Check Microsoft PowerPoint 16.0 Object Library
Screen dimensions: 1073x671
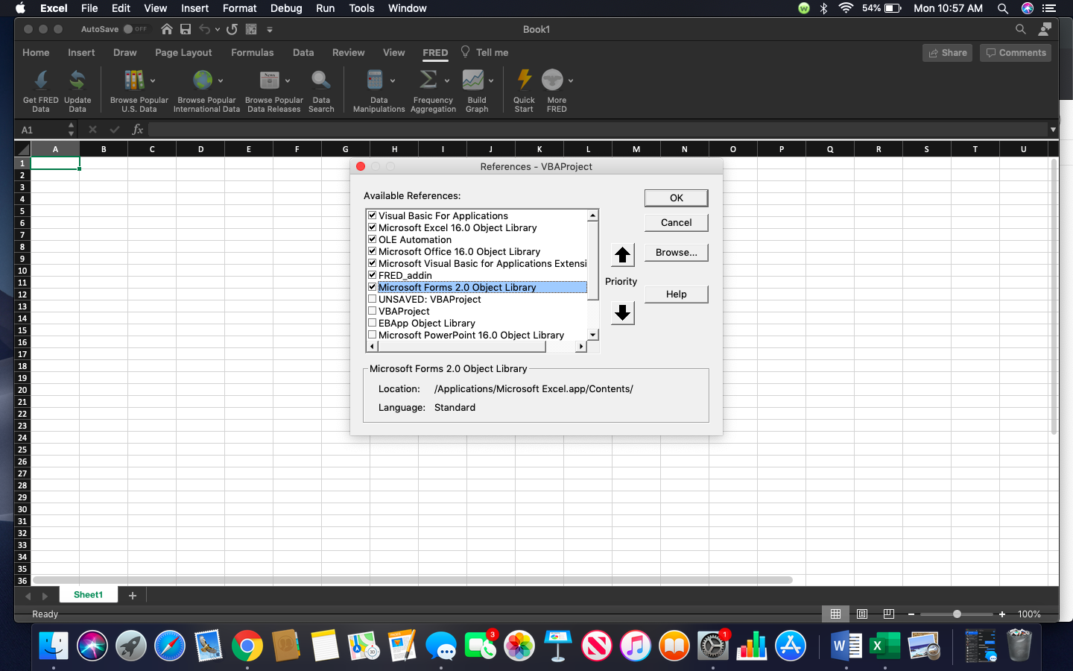[373, 335]
